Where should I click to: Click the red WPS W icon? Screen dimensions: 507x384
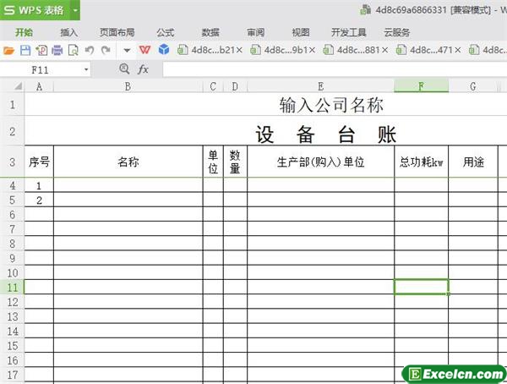[x=144, y=50]
